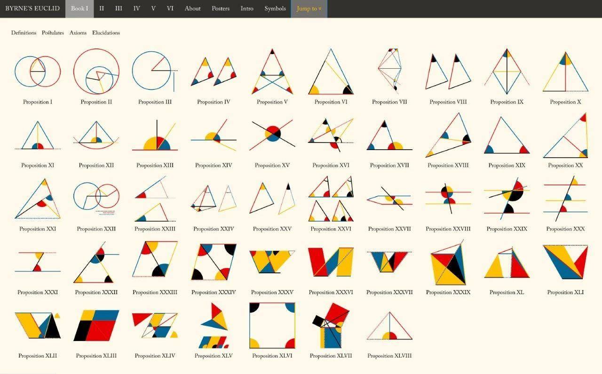This screenshot has height=374, width=602.
Task: Click the Proposition XVI text label
Action: click(331, 166)
